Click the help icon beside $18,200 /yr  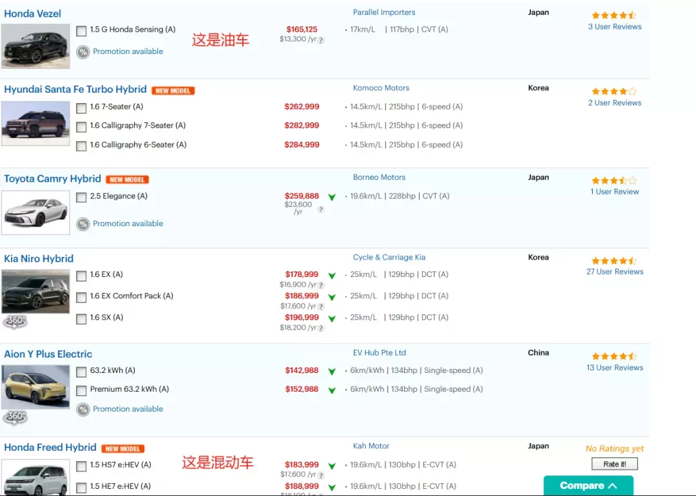pyautogui.click(x=321, y=329)
